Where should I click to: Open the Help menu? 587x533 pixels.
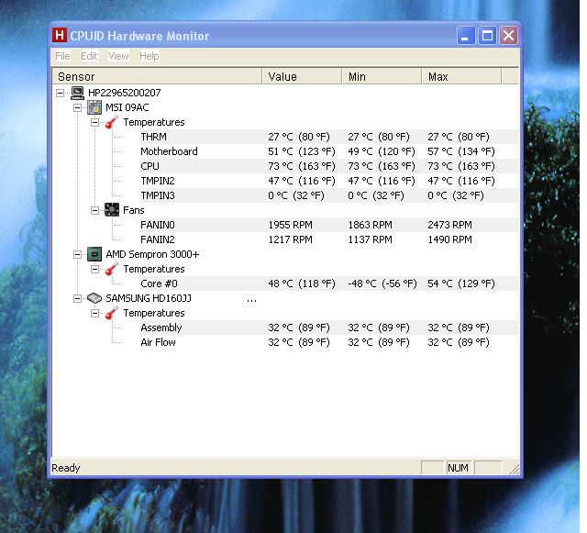tap(150, 56)
